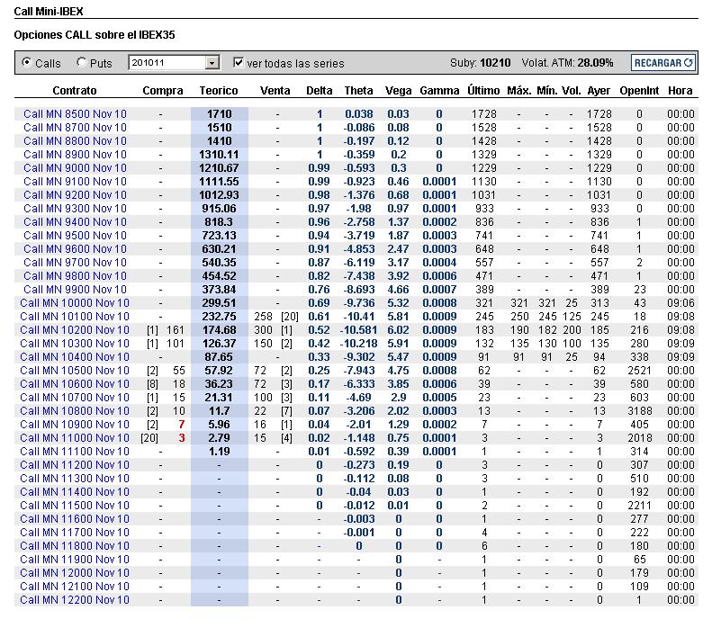Open contract Call MN 8700 Nov 10
The height and width of the screenshot is (619, 712).
pyautogui.click(x=75, y=128)
